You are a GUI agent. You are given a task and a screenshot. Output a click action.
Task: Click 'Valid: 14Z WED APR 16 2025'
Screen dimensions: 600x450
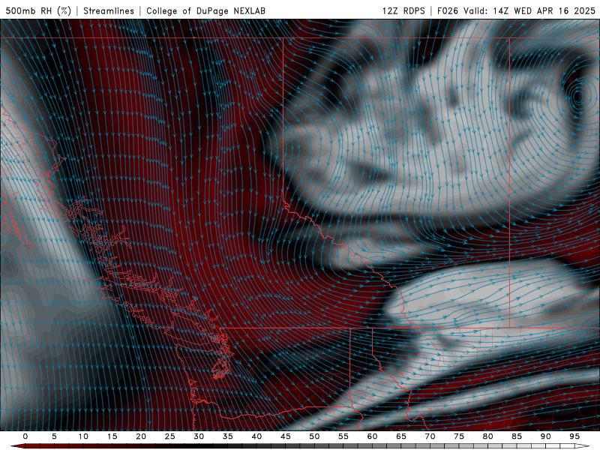pyautogui.click(x=529, y=10)
